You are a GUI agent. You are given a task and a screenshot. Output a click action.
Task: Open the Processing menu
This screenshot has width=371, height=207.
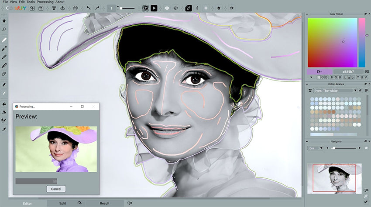coord(45,2)
